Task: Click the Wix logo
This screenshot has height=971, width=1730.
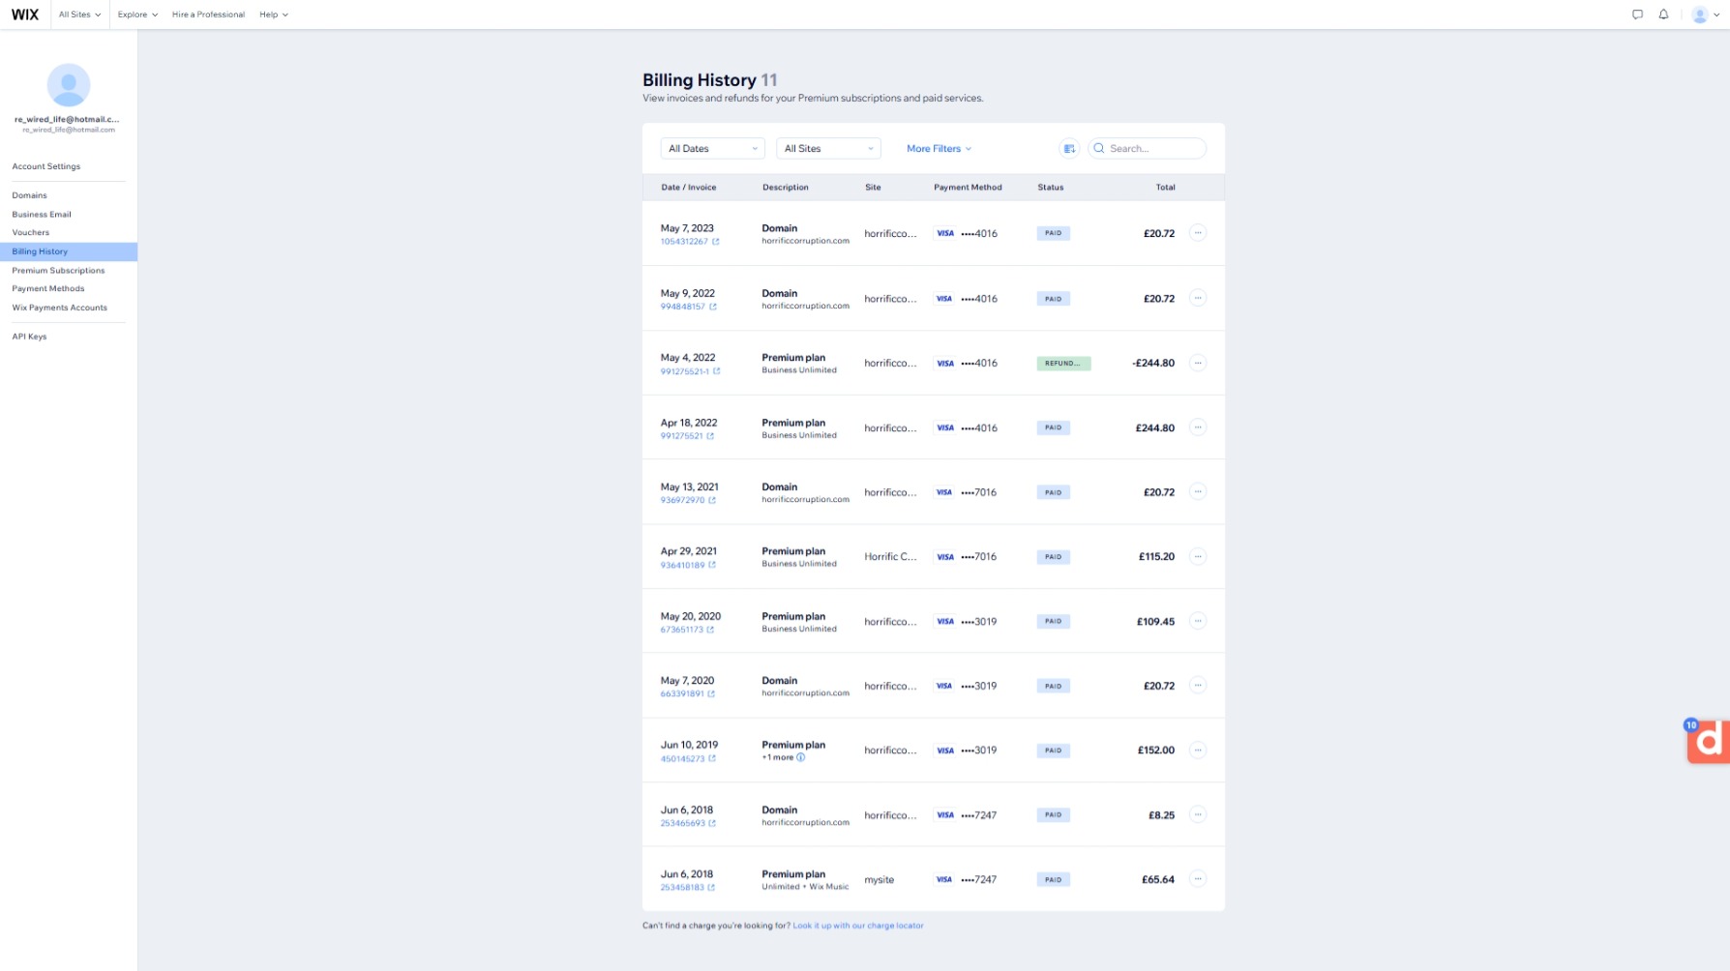Action: [25, 15]
